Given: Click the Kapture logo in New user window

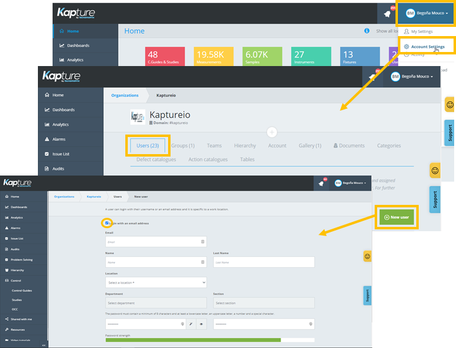Looking at the screenshot, I should pos(18,183).
